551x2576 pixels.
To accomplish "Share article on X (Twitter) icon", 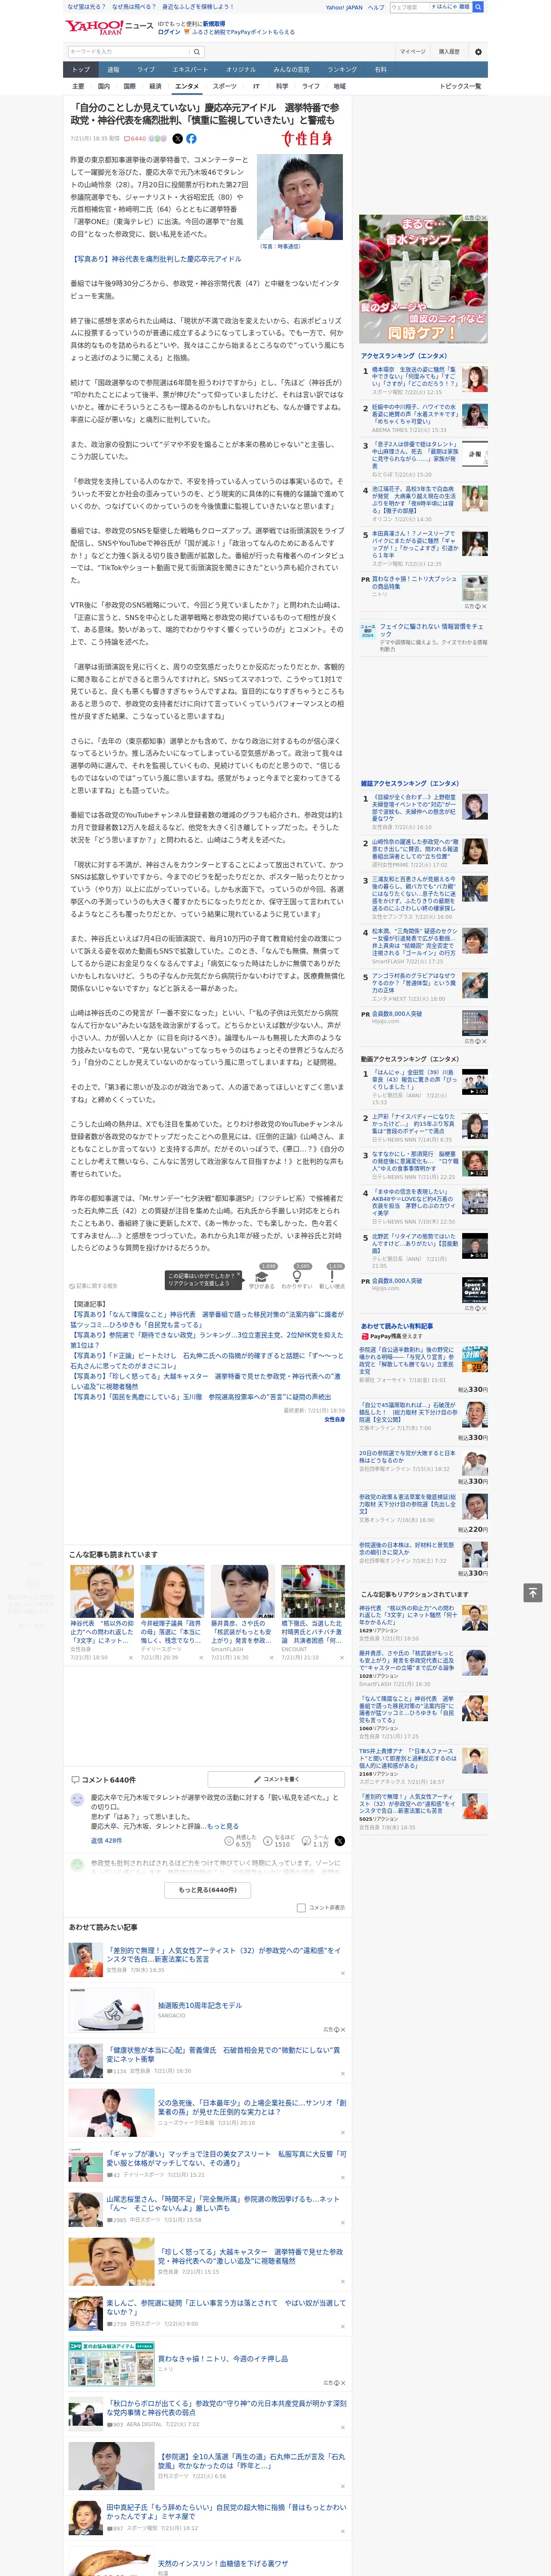I will (x=178, y=139).
